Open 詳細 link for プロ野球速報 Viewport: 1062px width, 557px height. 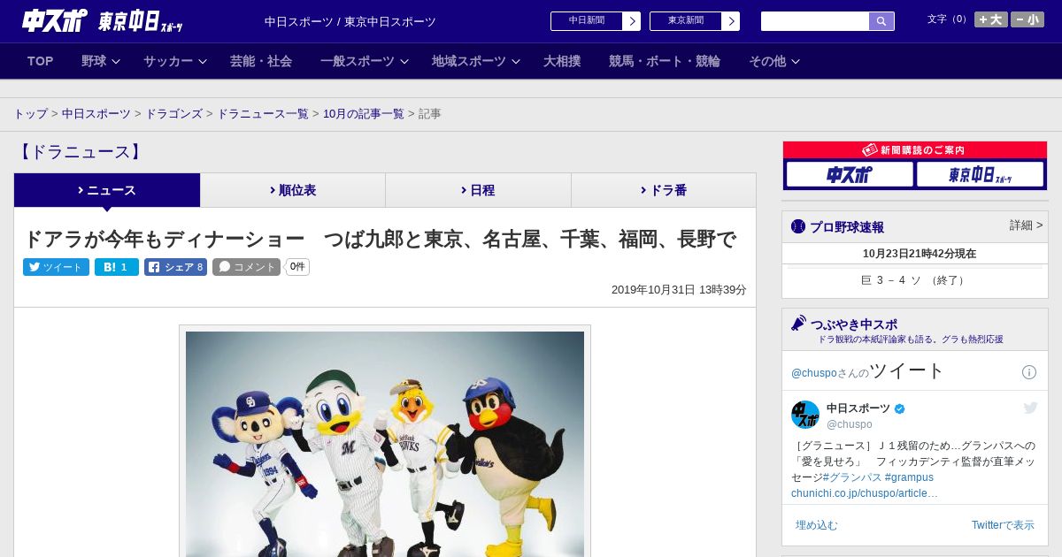click(x=1026, y=225)
